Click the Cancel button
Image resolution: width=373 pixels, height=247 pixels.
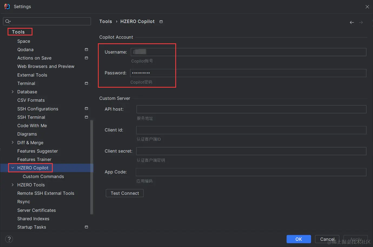click(x=327, y=239)
